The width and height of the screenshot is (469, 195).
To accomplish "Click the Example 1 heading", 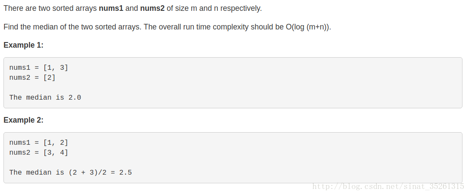I will pos(23,45).
